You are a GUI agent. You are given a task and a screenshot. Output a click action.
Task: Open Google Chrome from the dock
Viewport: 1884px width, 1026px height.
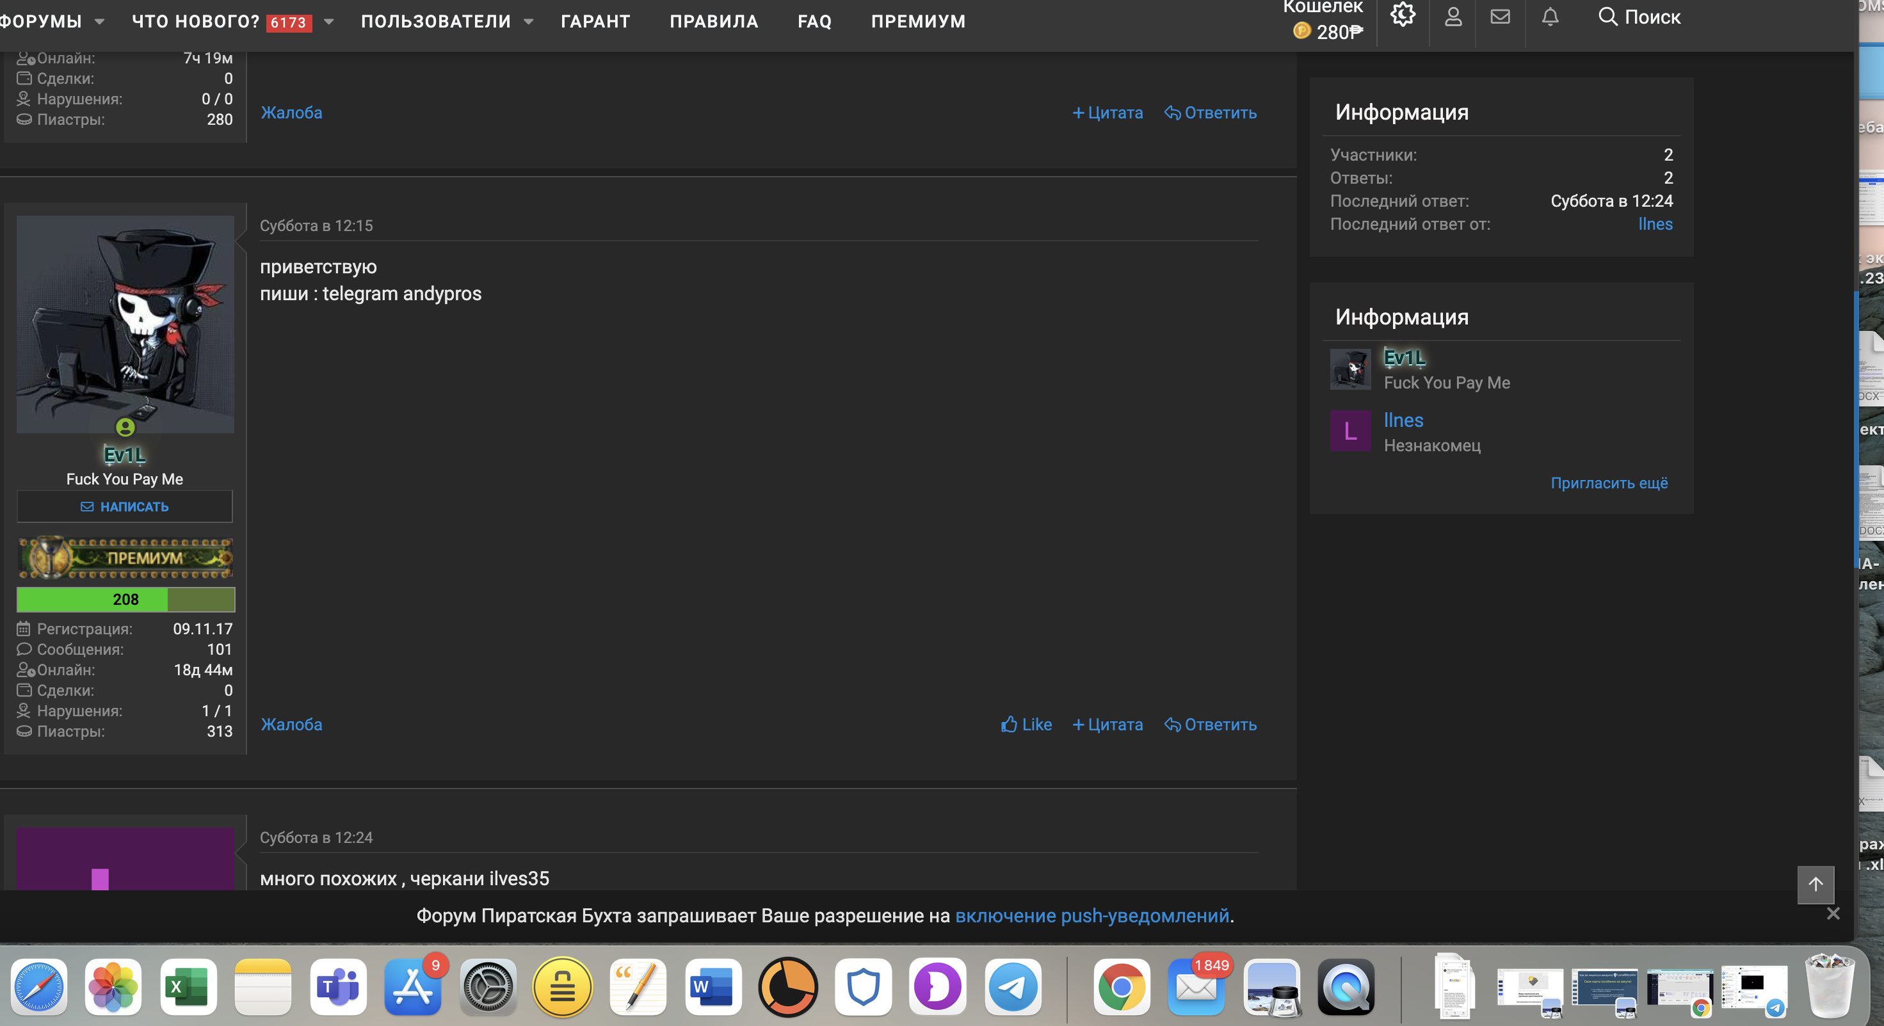point(1122,987)
